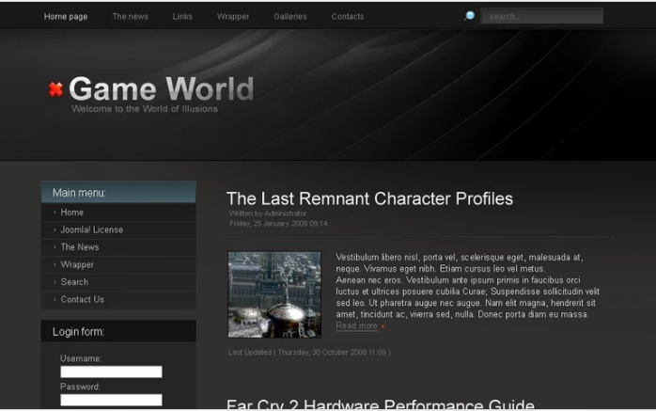Screen dimensions: 656x411
Task: Click the red X logo icon
Action: click(55, 89)
